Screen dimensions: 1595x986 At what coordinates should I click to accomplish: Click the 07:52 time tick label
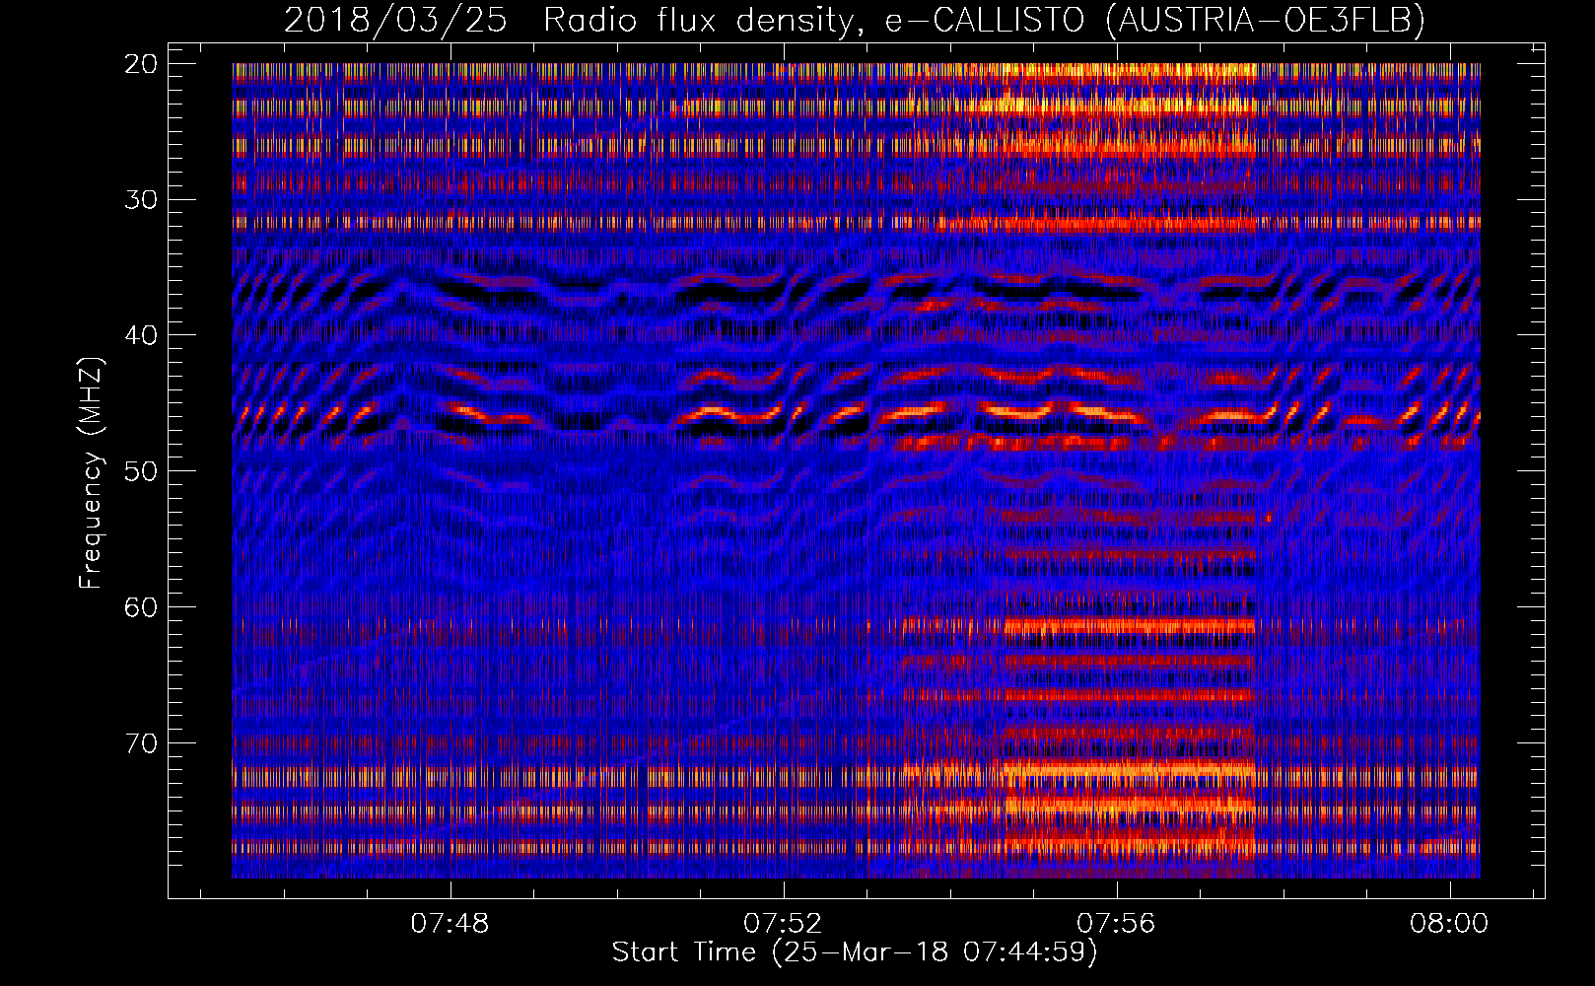tap(784, 924)
